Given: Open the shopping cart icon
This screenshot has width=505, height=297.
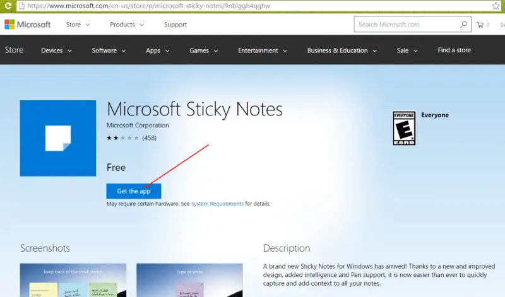Looking at the screenshot, I should (x=480, y=25).
